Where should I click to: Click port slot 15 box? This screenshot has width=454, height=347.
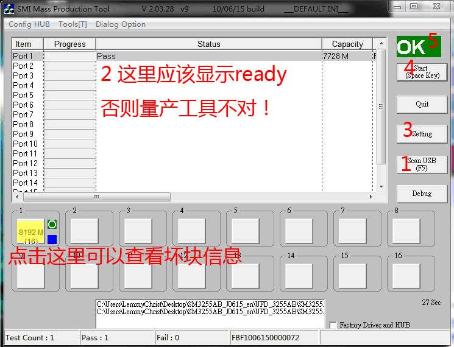pos(353,276)
